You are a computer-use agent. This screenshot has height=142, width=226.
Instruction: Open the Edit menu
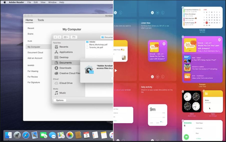click(35, 2)
